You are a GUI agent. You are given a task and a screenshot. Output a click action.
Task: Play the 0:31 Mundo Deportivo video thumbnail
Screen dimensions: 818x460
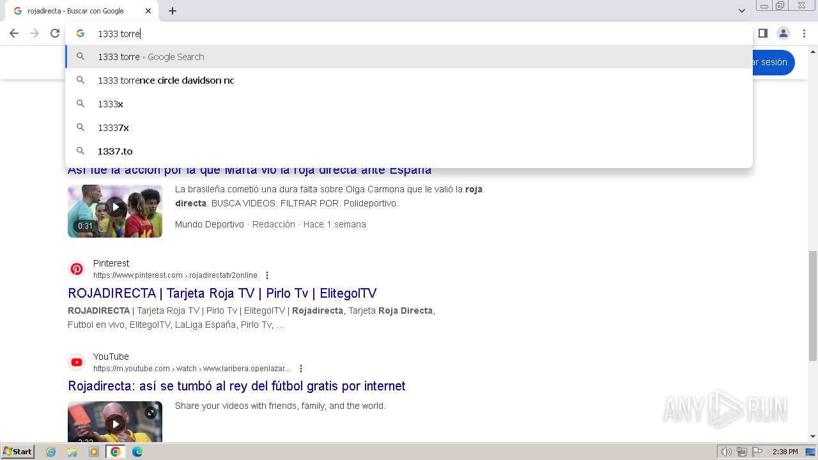(115, 211)
